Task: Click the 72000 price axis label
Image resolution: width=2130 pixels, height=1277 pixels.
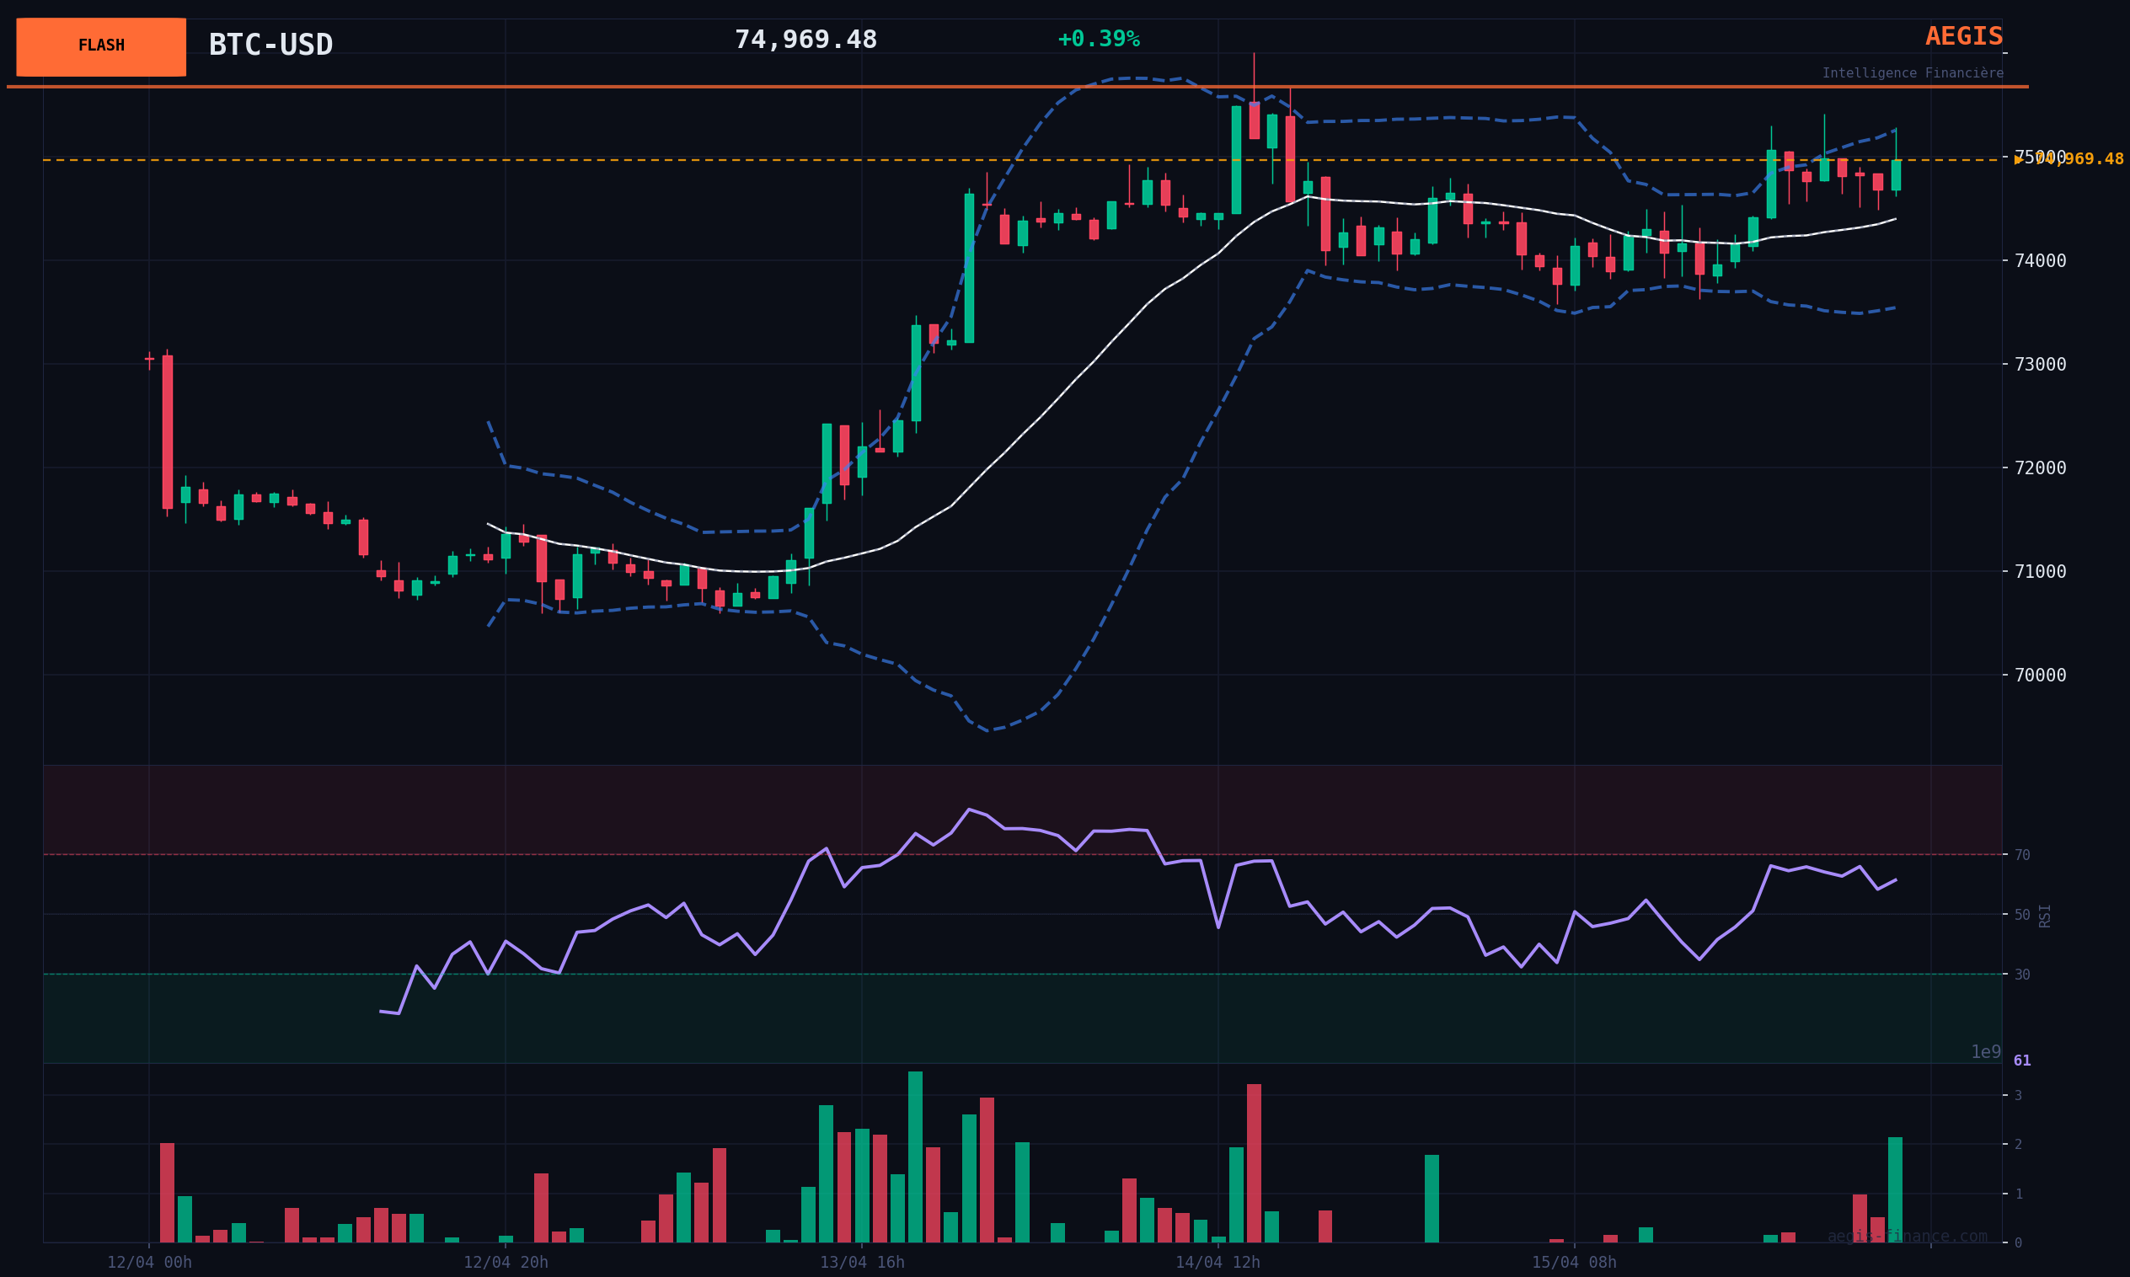Action: click(x=2040, y=468)
